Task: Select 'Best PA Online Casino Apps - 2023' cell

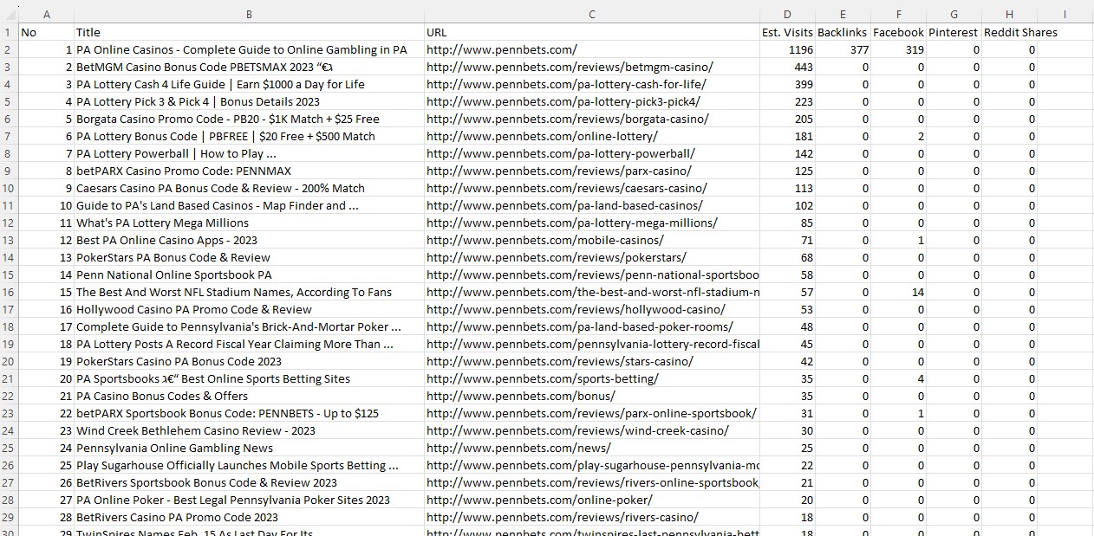Action: [249, 240]
